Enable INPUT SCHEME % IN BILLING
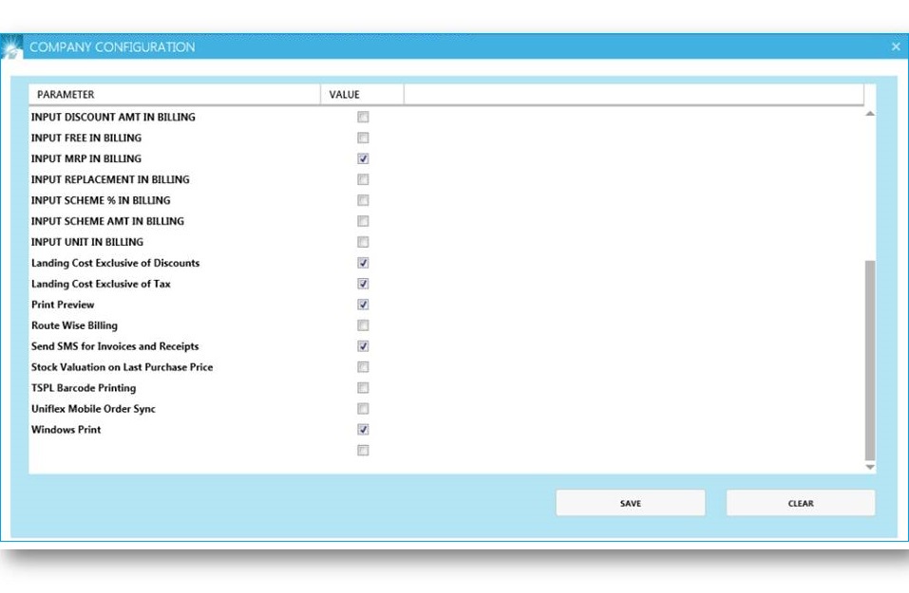Viewport: 909px width, 593px height. (361, 200)
